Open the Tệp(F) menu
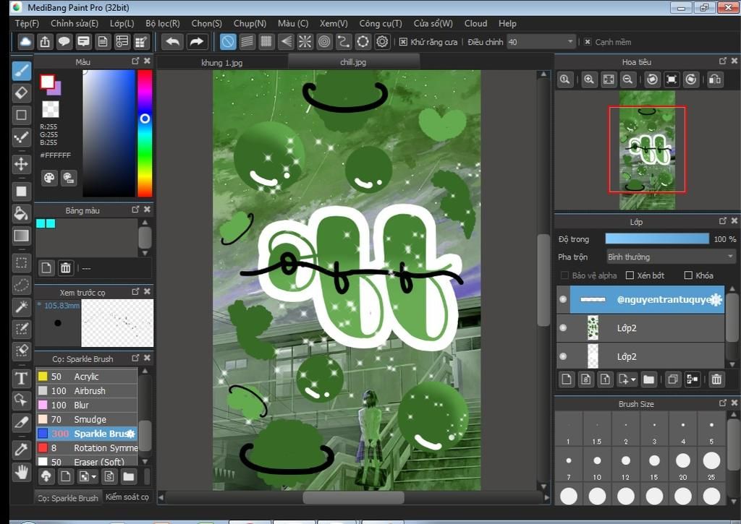This screenshot has width=741, height=524. tap(27, 23)
